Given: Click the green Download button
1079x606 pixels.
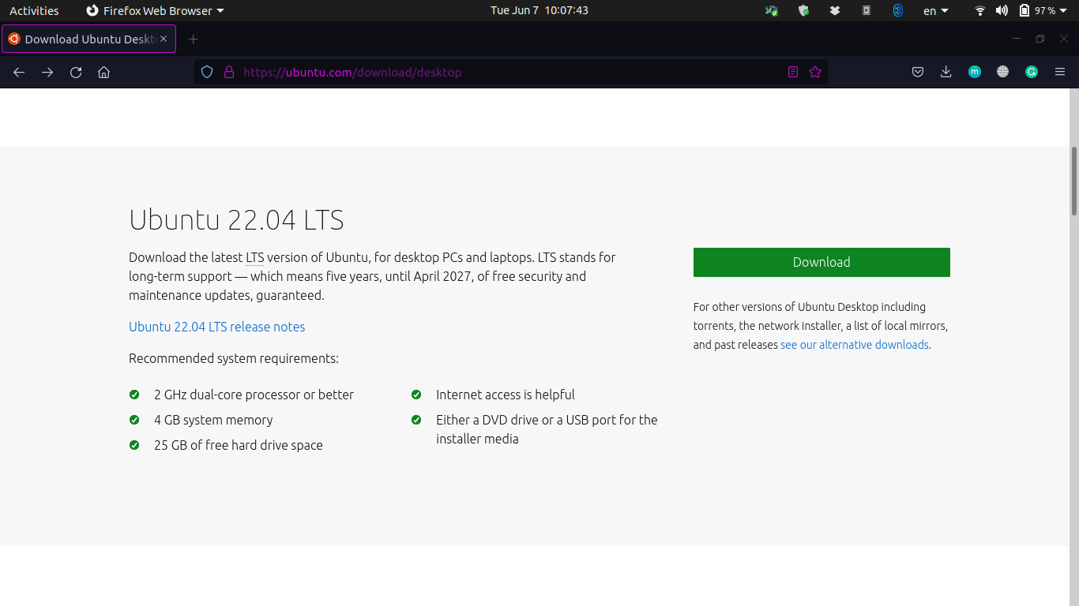Looking at the screenshot, I should click(821, 262).
